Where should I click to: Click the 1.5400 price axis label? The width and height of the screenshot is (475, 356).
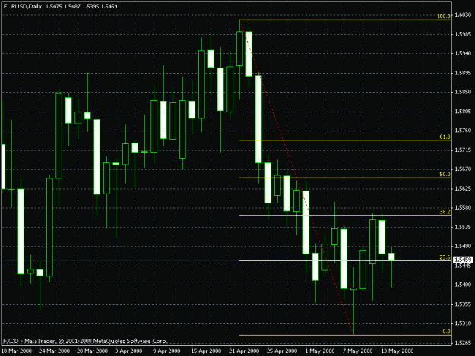click(x=463, y=285)
